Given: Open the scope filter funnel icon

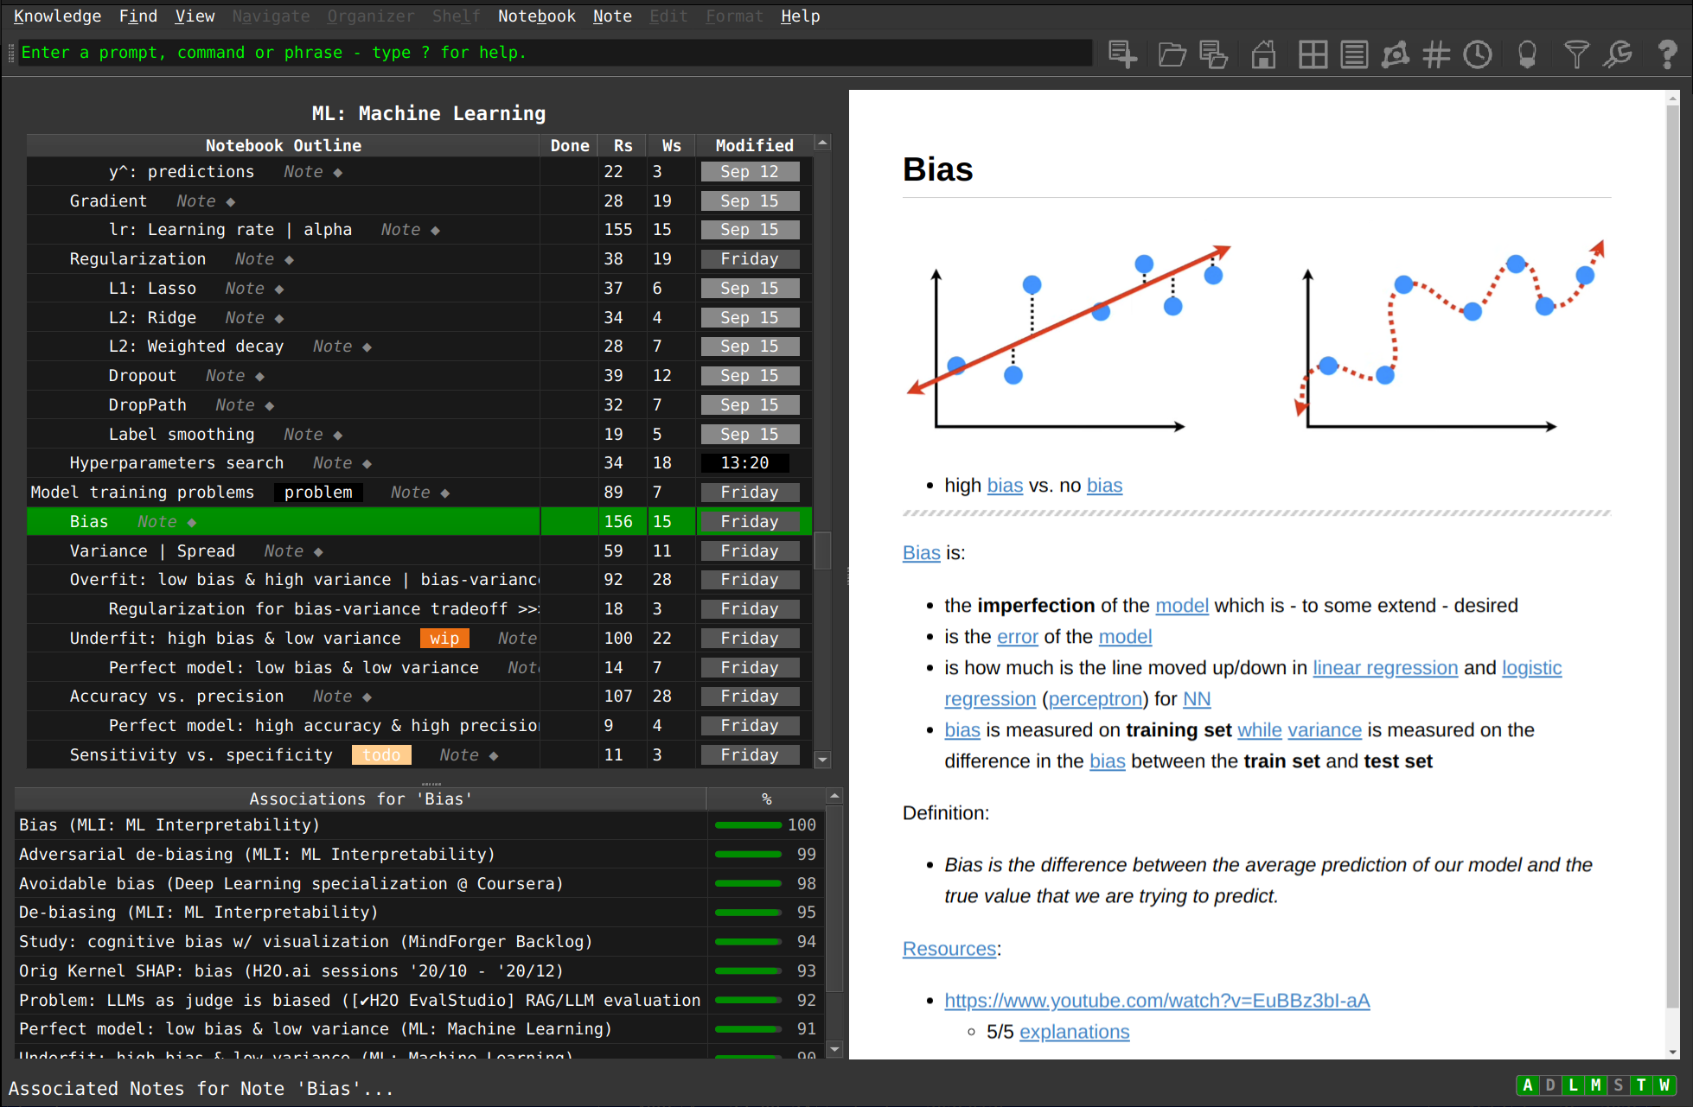Looking at the screenshot, I should pyautogui.click(x=1576, y=54).
